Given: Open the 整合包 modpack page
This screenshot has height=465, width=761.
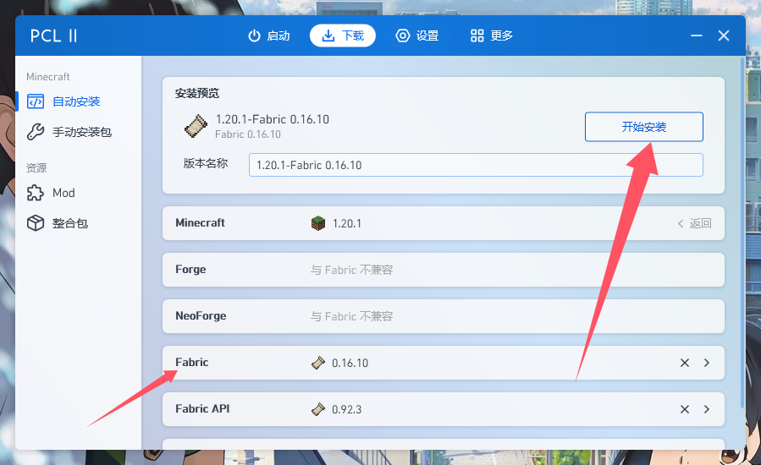Looking at the screenshot, I should pos(78,223).
